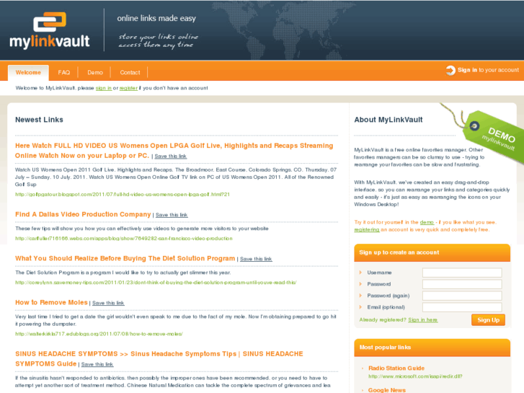The height and width of the screenshot is (393, 524).
Task: Click the About MyLinkVault heading
Action: click(x=388, y=120)
